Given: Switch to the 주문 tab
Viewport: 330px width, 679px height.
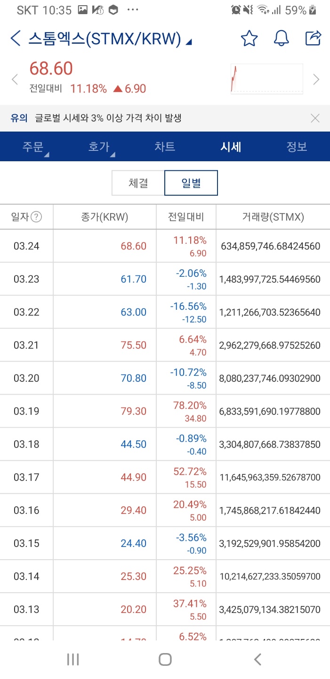Looking at the screenshot, I should click(33, 147).
